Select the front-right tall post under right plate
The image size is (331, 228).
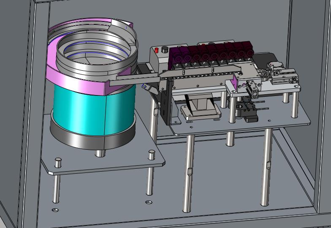[x=266, y=167]
